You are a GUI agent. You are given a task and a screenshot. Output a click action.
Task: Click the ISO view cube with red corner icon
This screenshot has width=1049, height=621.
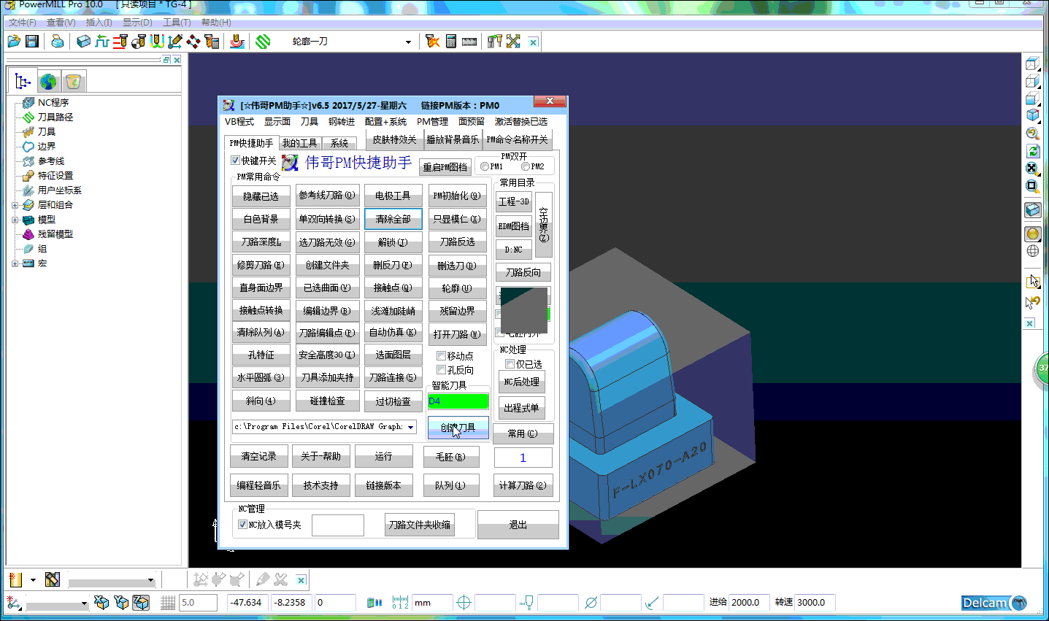[x=1032, y=115]
